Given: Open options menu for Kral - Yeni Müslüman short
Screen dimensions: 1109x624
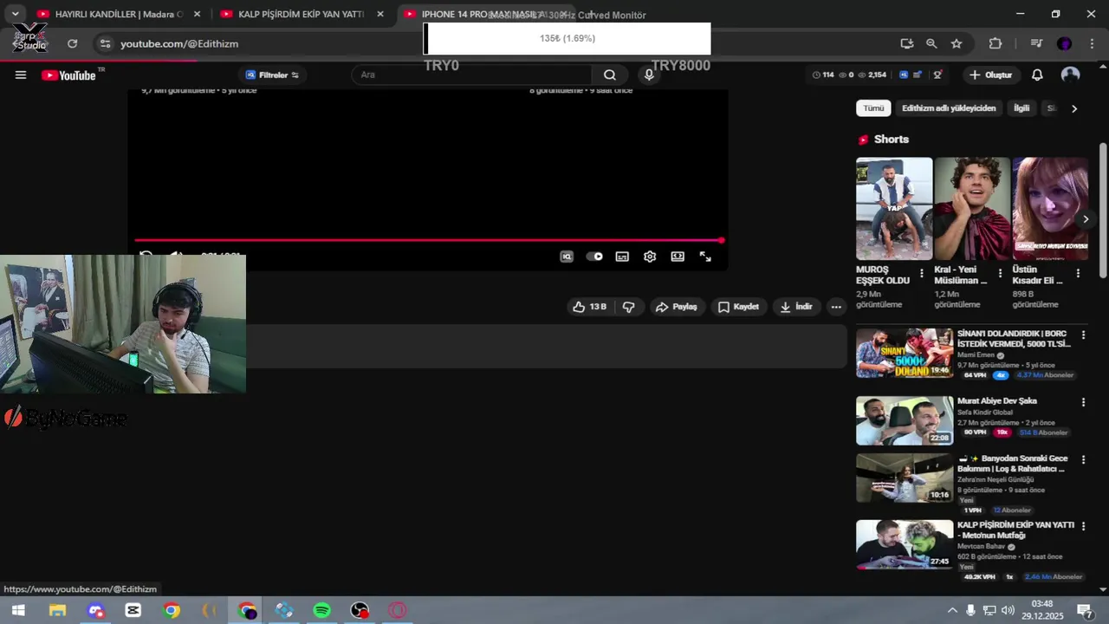Looking at the screenshot, I should 1000,273.
